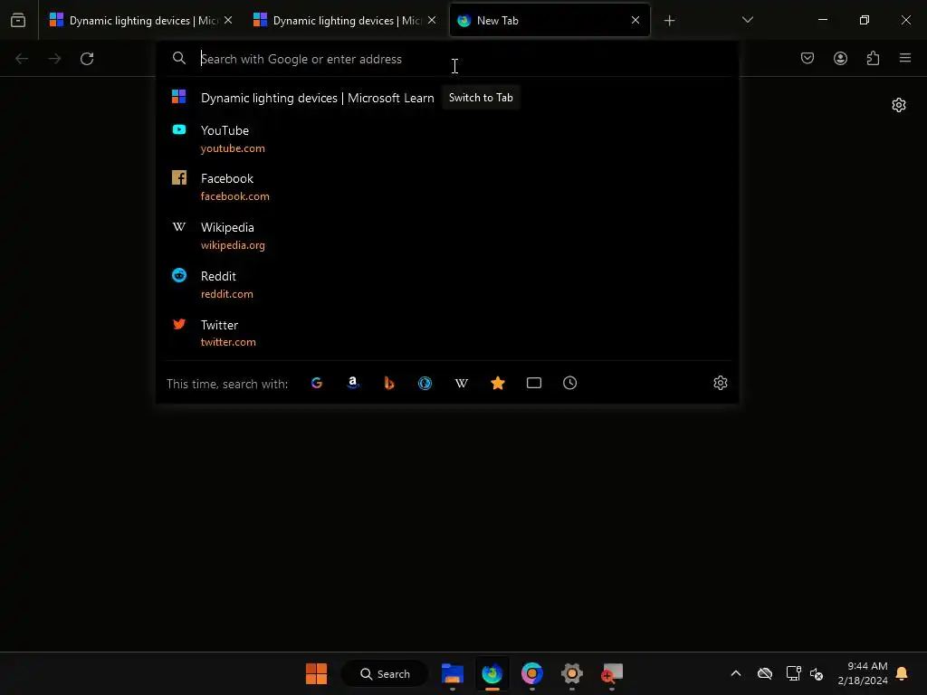Open the network display tray icon

pyautogui.click(x=793, y=673)
